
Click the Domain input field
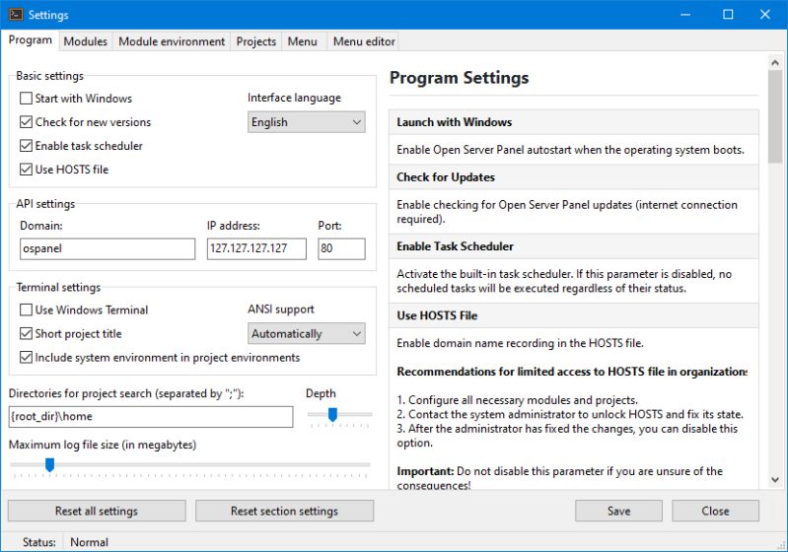[107, 248]
